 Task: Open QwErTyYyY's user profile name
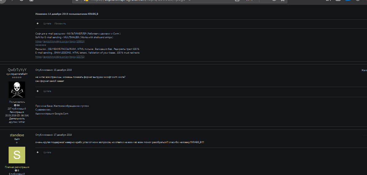[17, 70]
